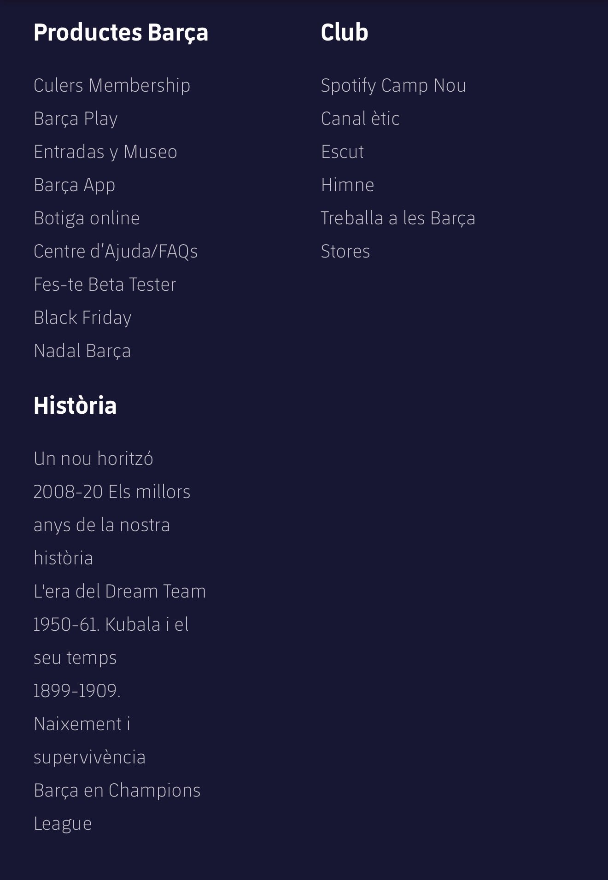This screenshot has width=608, height=880.
Task: Click the Fes-te Beta Tester link
Action: (105, 285)
